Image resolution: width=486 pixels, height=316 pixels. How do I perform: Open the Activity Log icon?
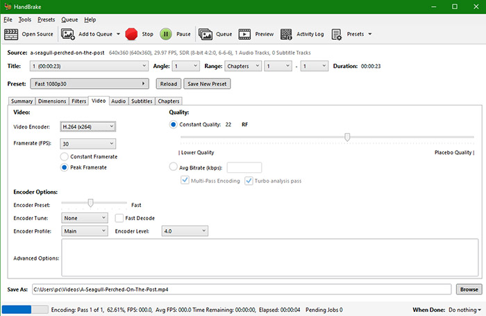pyautogui.click(x=286, y=34)
